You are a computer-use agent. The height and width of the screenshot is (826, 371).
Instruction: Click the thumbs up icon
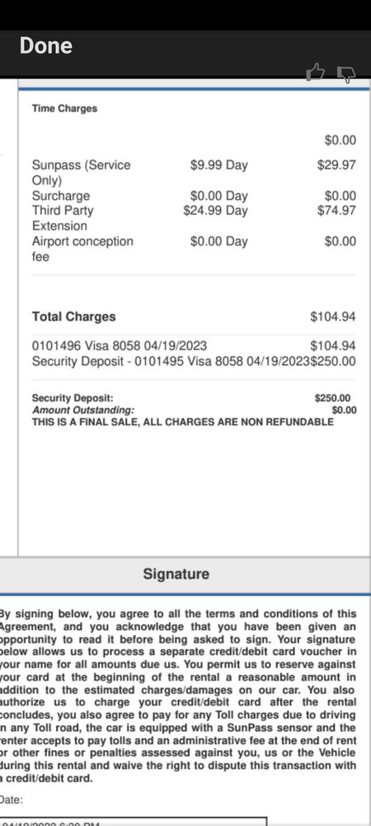tap(315, 72)
